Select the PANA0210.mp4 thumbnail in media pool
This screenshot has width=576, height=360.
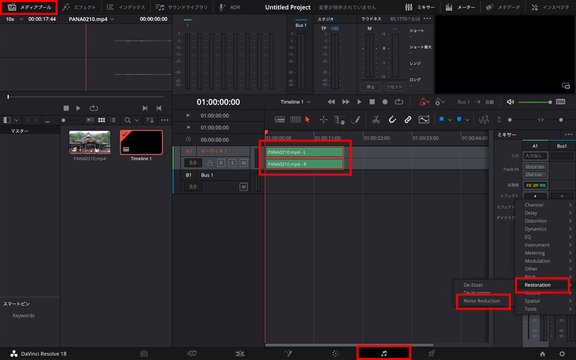pyautogui.click(x=89, y=143)
